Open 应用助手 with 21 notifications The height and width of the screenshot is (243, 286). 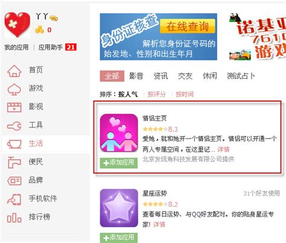point(57,47)
